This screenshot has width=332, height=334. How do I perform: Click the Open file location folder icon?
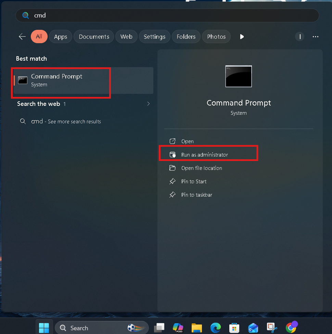pyautogui.click(x=173, y=168)
